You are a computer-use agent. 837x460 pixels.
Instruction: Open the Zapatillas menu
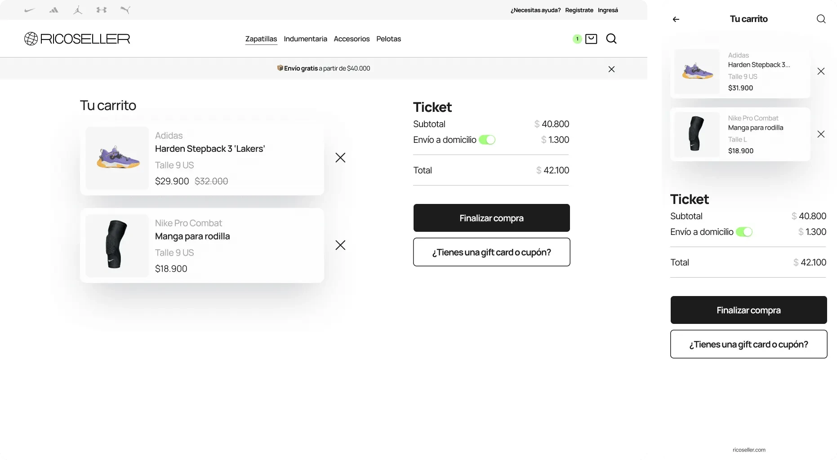tap(261, 39)
